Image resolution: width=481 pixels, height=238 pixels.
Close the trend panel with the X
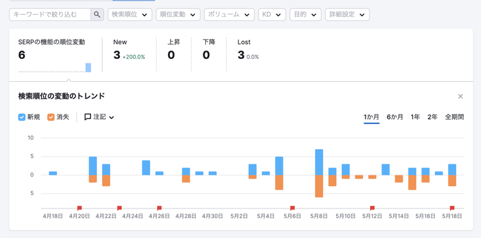click(460, 97)
